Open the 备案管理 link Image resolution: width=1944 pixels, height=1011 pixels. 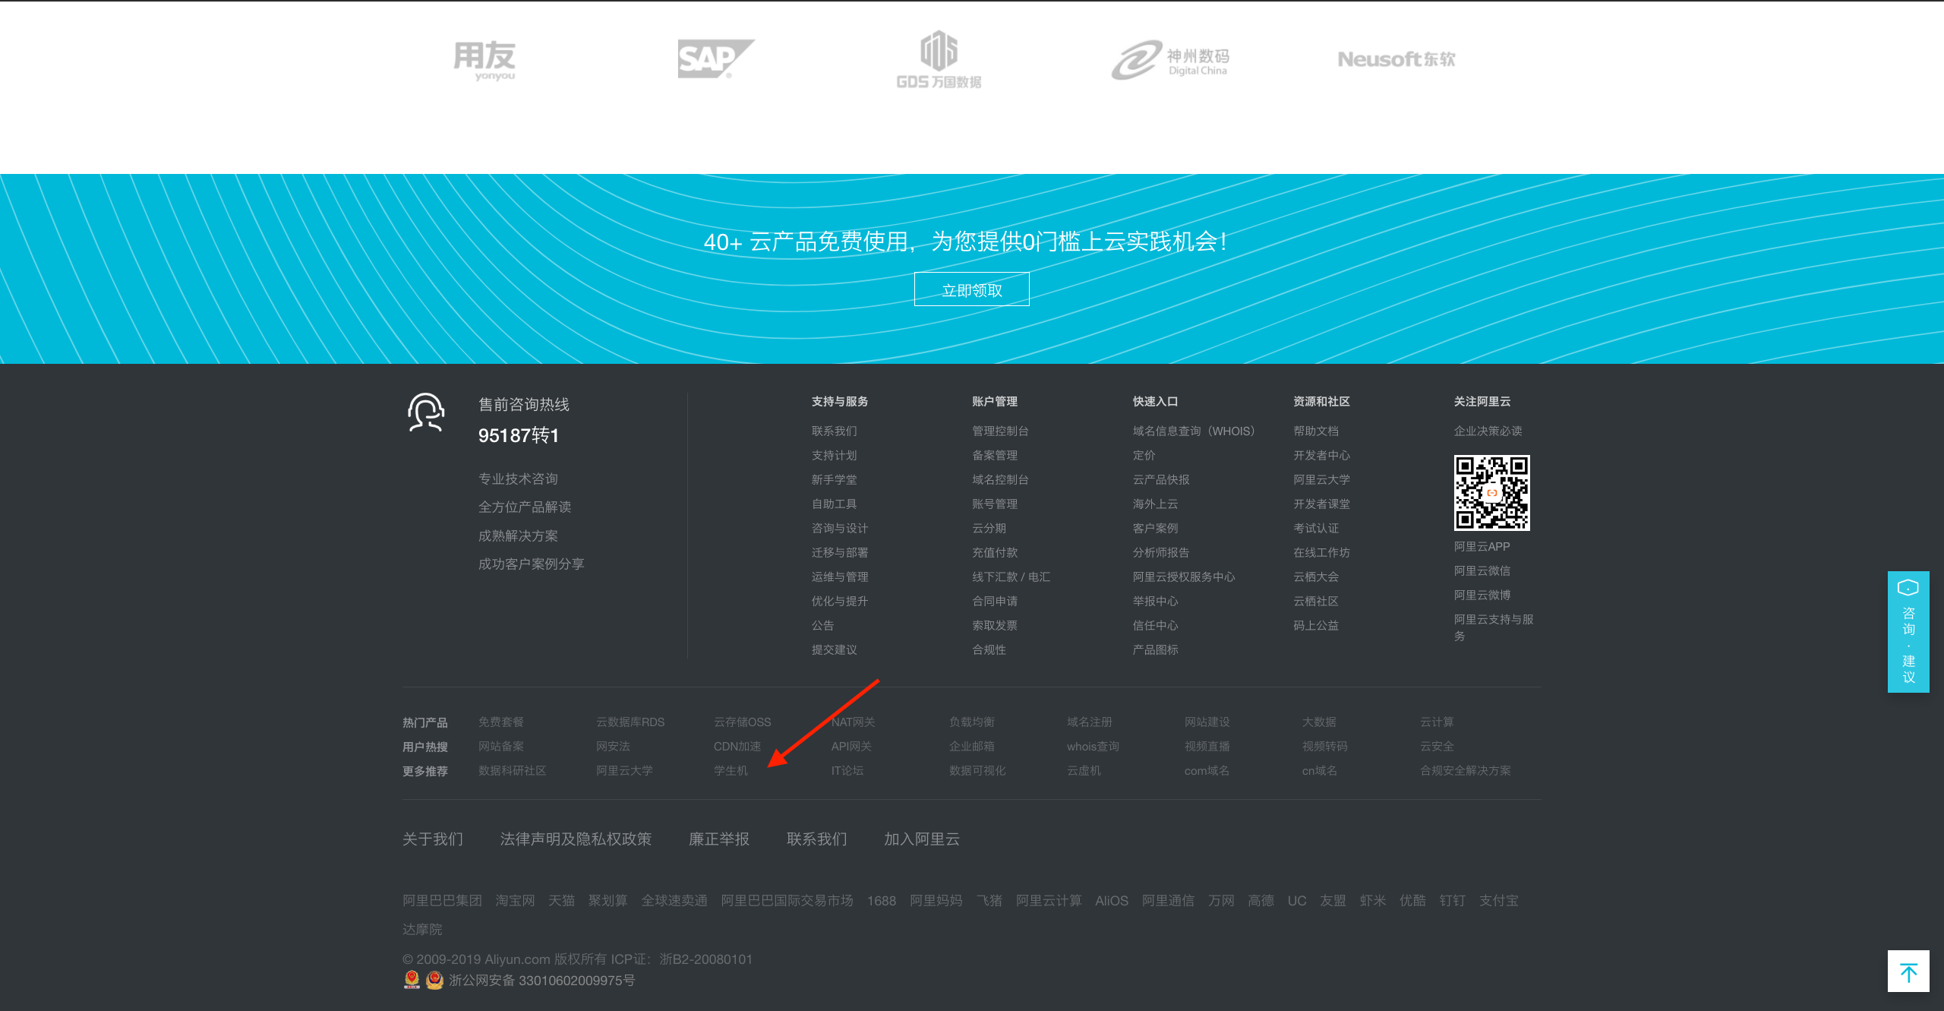[x=995, y=456]
